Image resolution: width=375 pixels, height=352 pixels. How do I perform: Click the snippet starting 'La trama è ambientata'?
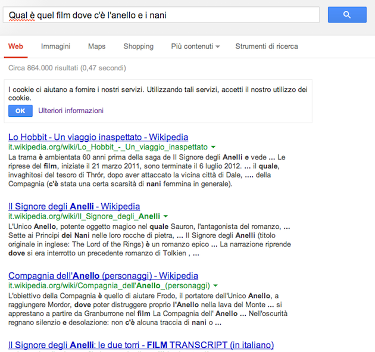147,170
